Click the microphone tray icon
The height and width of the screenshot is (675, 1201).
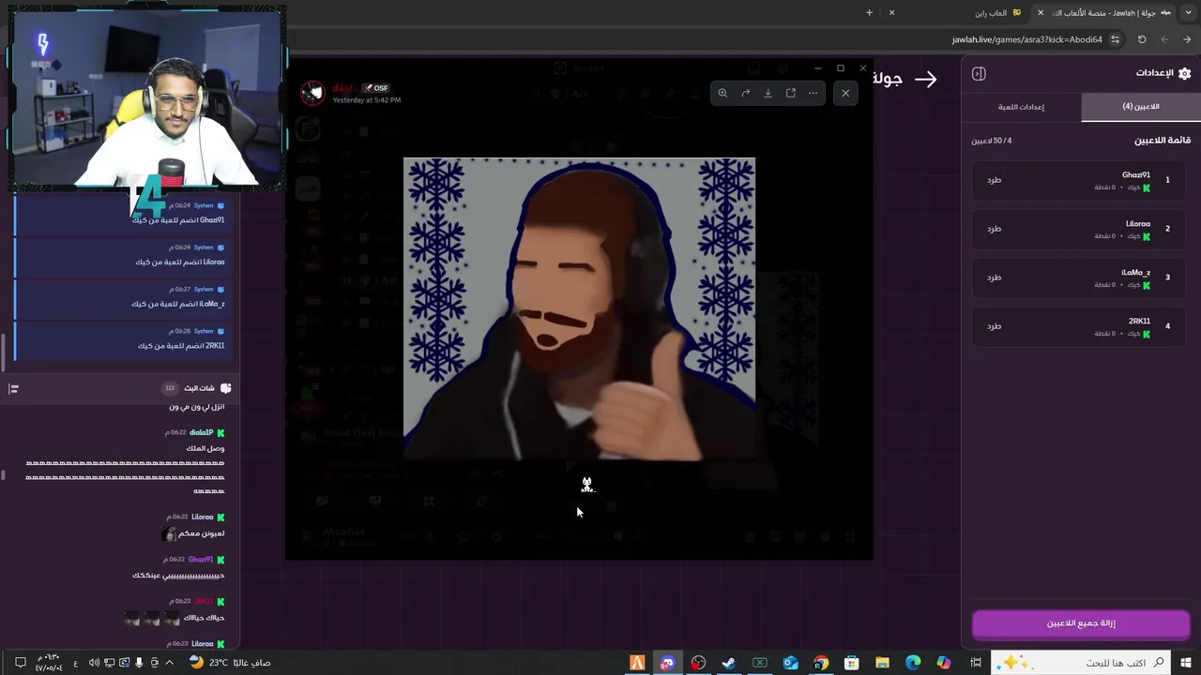(140, 663)
